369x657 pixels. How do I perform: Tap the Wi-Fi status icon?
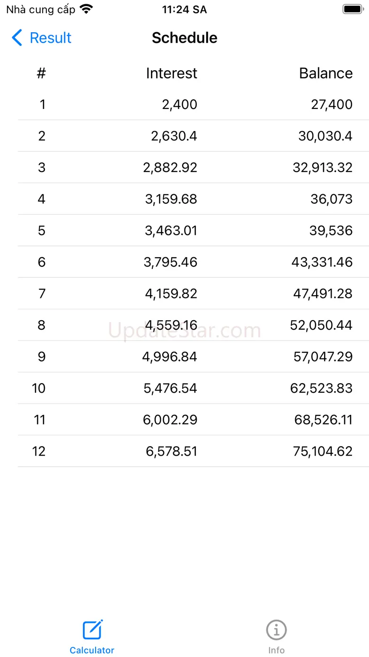pos(87,9)
